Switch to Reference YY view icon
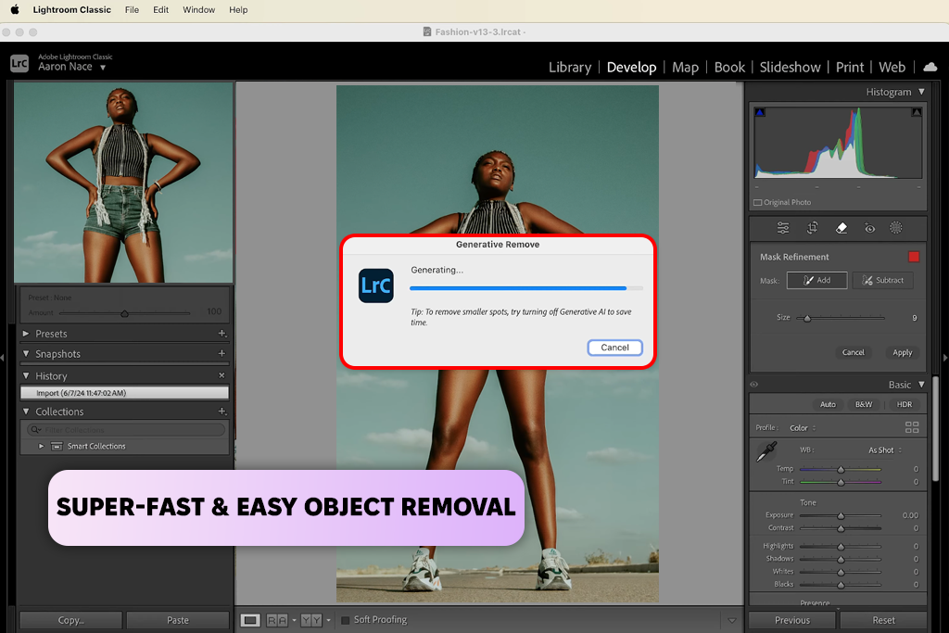The image size is (949, 633). coord(311,620)
